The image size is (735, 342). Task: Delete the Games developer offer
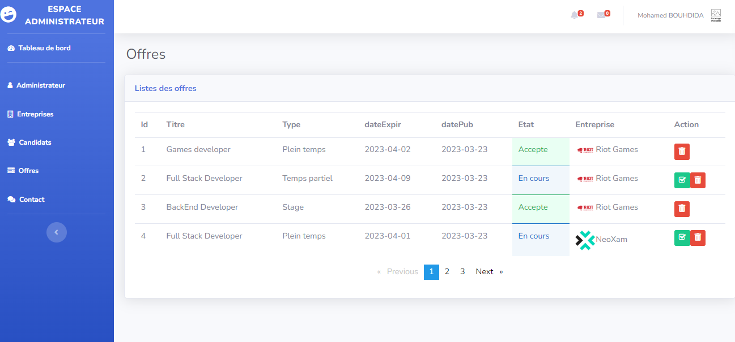tap(682, 151)
